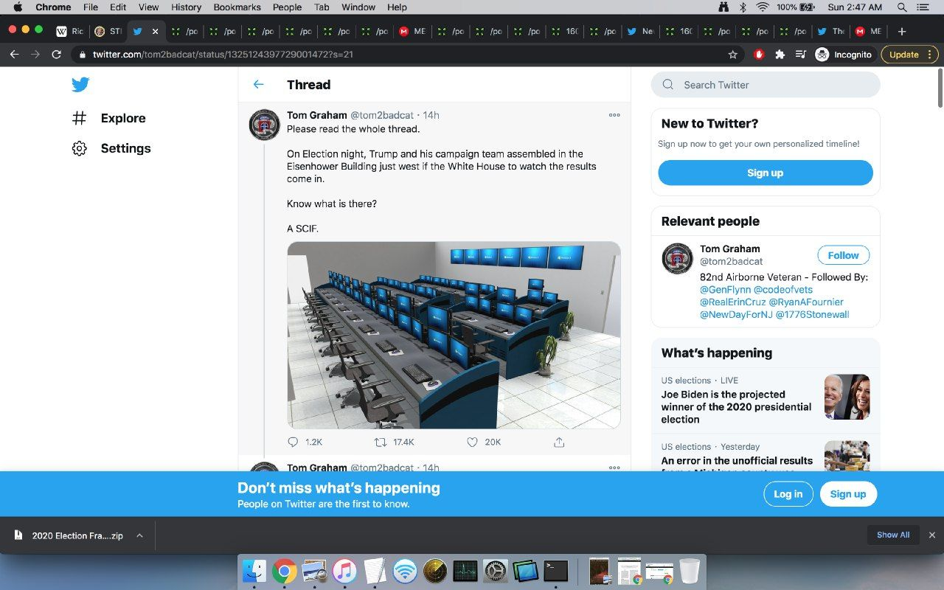Screen dimensions: 944x590
Task: Open Tom Graham's avatar on the first tweet
Action: 265,125
